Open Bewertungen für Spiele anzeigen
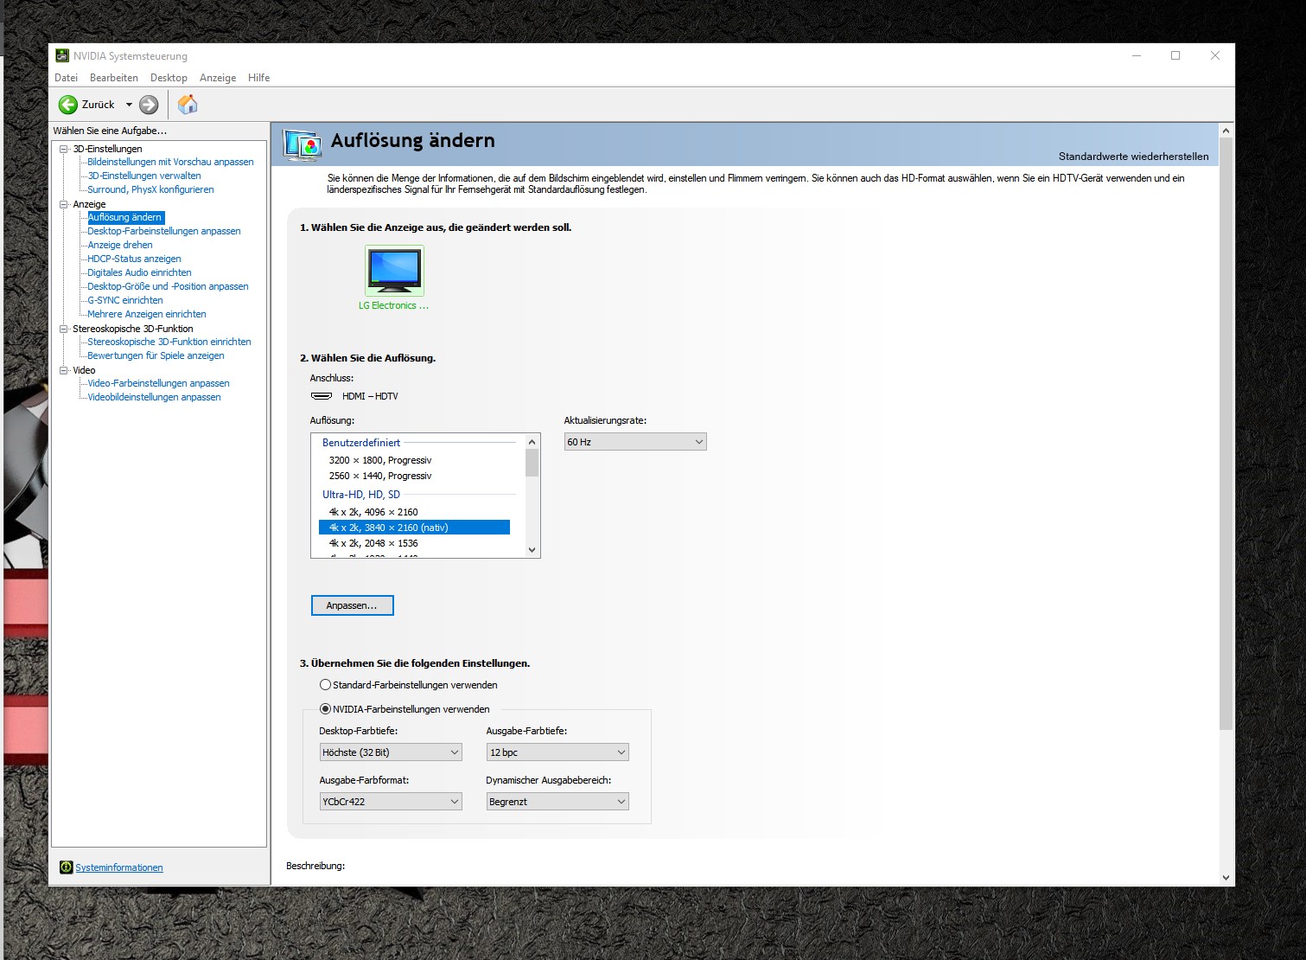This screenshot has width=1306, height=960. 156,355
